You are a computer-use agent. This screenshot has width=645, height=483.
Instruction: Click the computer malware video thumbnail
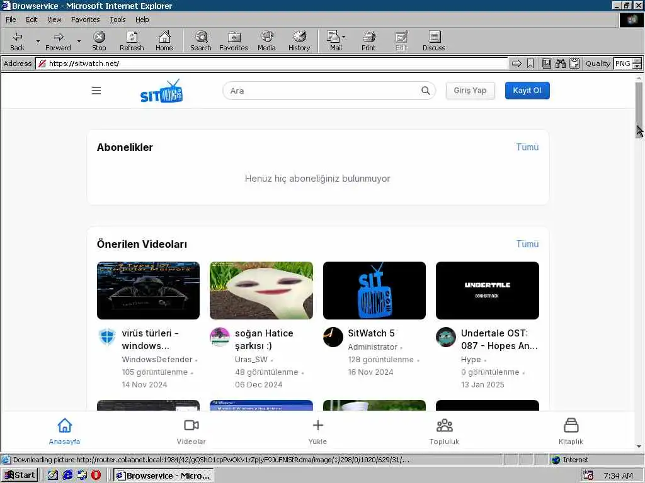(148, 291)
